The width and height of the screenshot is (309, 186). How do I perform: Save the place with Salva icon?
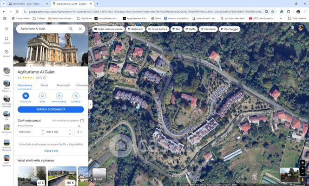point(42,96)
